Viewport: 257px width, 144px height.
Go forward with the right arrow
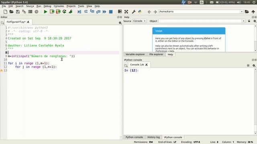pyautogui.click(x=155, y=12)
